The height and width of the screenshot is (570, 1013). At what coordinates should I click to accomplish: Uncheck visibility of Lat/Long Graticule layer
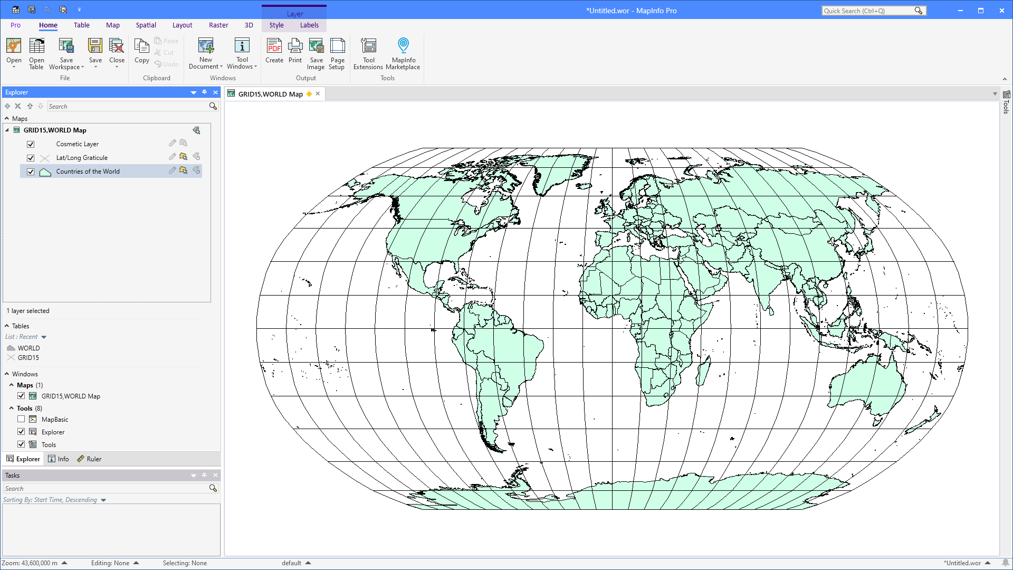tap(31, 157)
